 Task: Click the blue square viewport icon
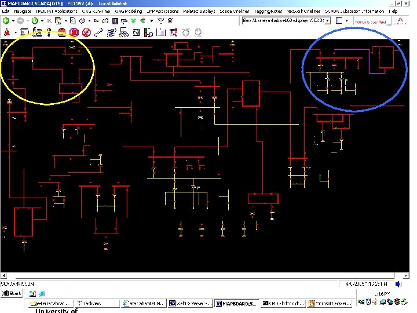[115, 21]
